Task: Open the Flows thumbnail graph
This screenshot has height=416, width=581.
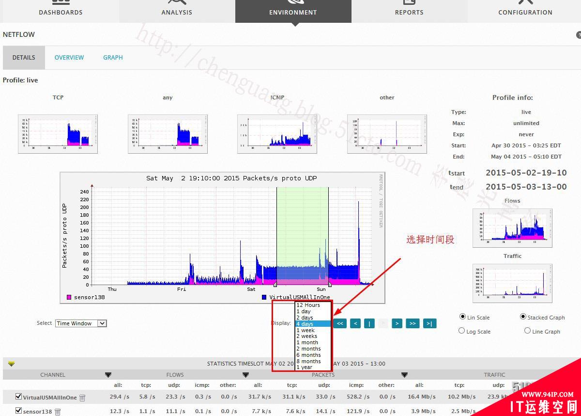Action: [512, 228]
